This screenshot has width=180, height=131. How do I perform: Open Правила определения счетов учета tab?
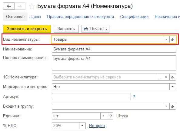[81, 17]
